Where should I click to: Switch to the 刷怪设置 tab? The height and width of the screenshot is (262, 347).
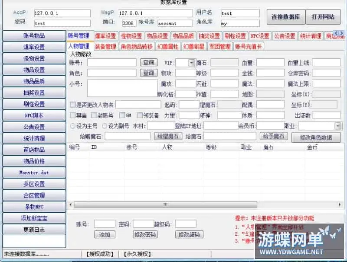click(x=236, y=36)
